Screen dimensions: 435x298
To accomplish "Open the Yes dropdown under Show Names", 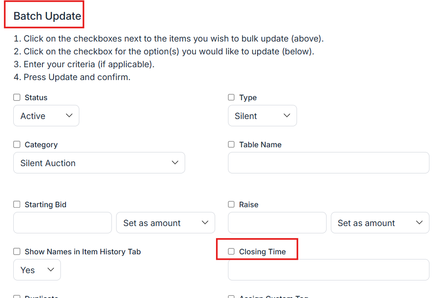I will [37, 270].
